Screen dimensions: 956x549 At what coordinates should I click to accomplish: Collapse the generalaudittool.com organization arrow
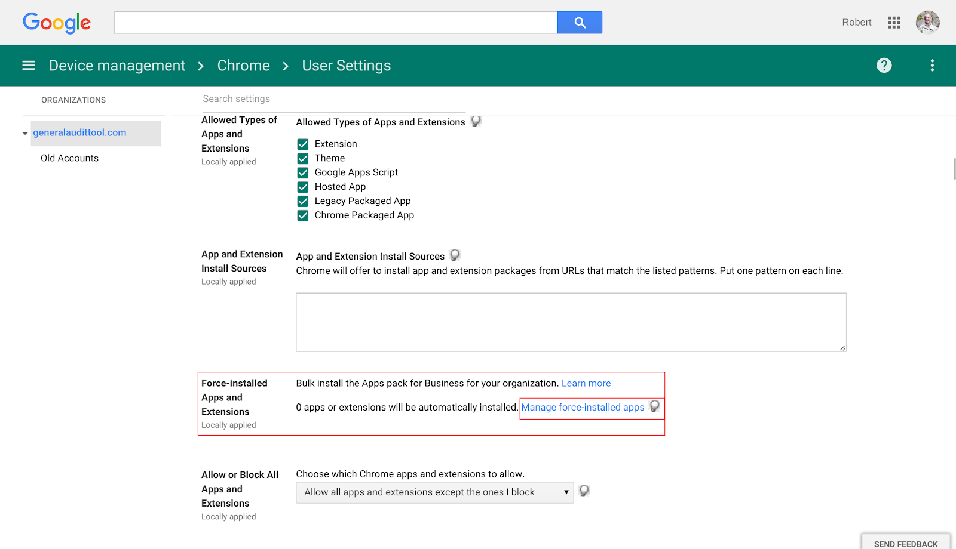25,133
